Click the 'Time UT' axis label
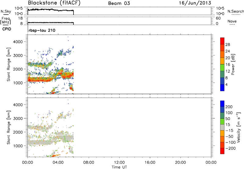This screenshot has height=169, width=244. (119, 167)
